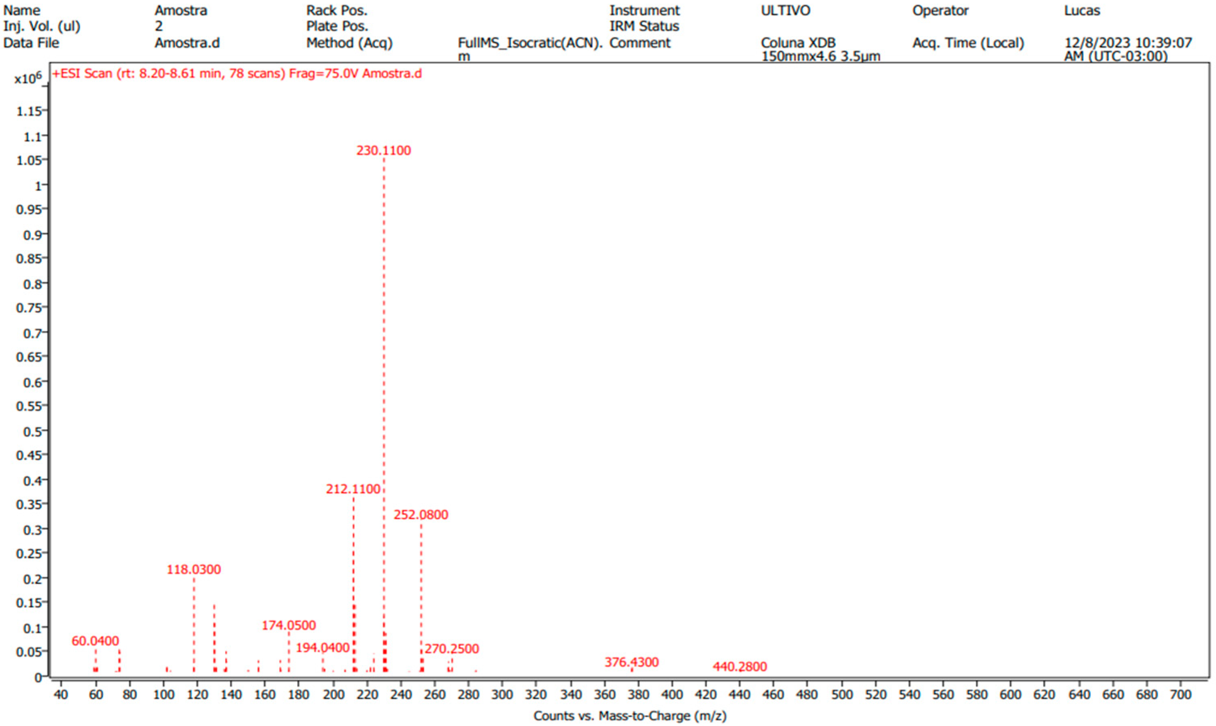Click the 440.2800 peak label
The image size is (1216, 726).
coord(740,667)
